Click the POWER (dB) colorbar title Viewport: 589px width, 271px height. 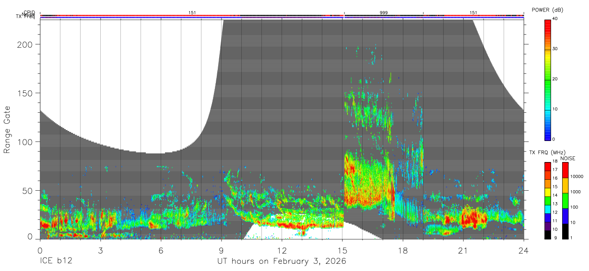pos(547,10)
